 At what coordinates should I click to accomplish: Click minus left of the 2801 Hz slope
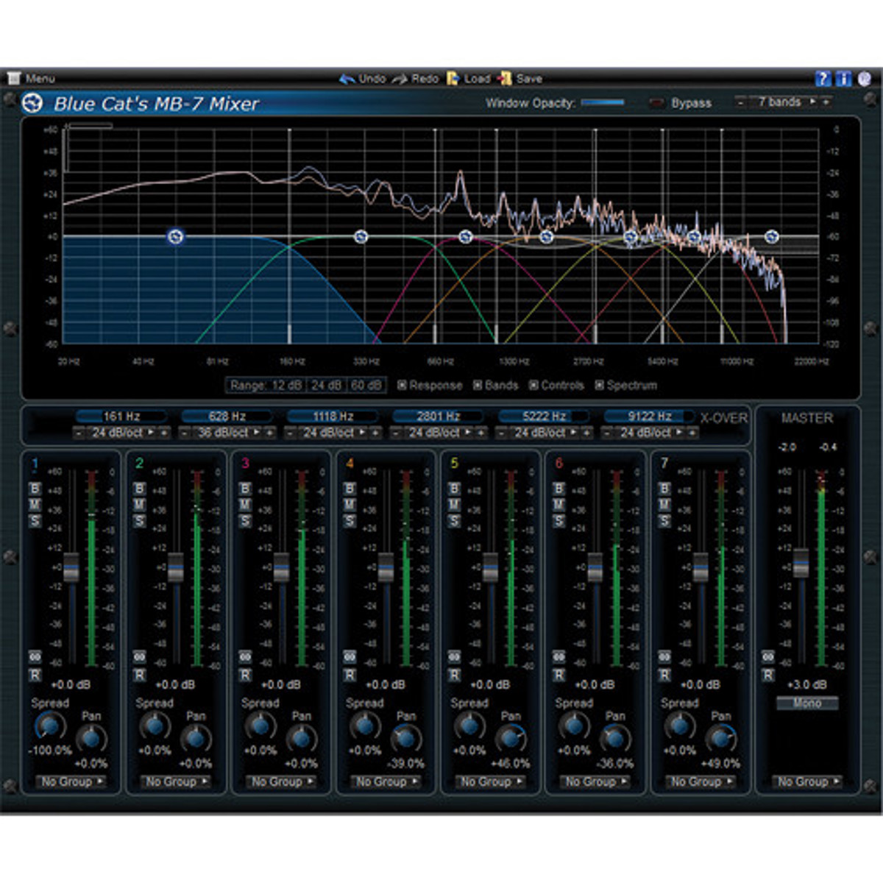395,433
